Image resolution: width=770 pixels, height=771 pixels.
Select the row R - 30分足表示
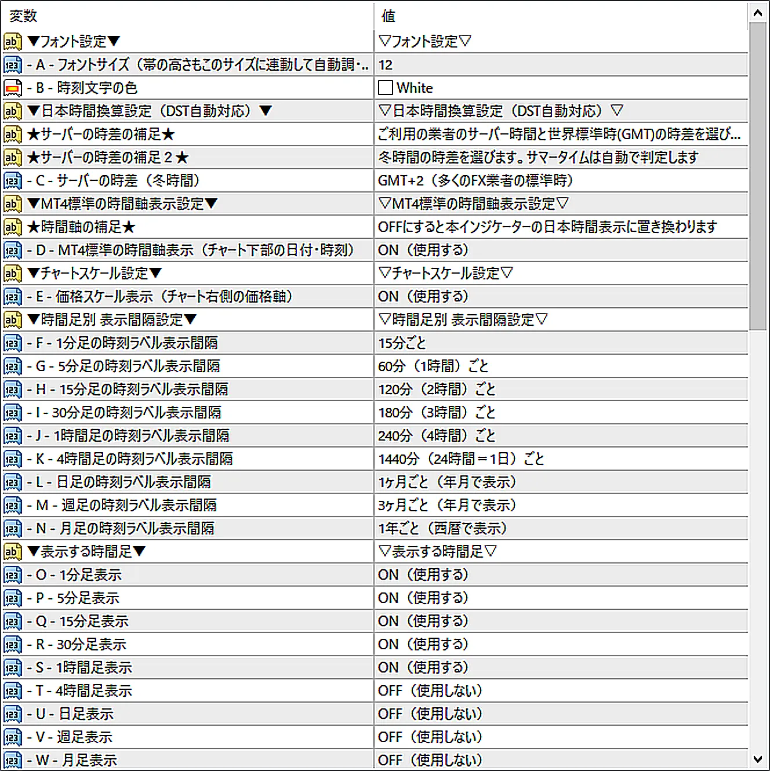click(x=375, y=645)
